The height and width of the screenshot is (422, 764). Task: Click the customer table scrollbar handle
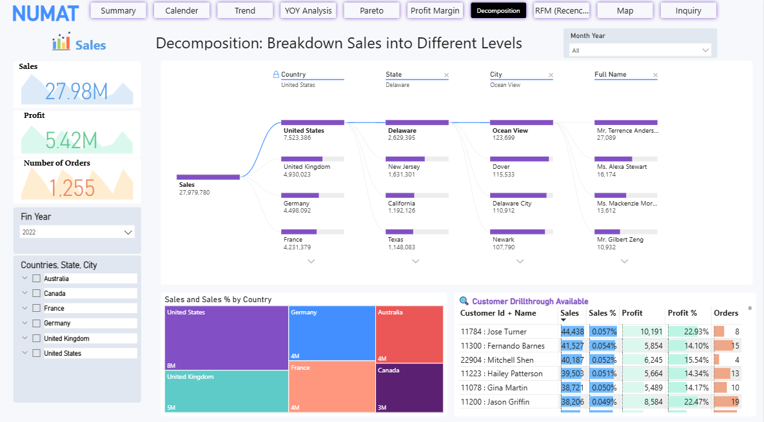pyautogui.click(x=750, y=308)
